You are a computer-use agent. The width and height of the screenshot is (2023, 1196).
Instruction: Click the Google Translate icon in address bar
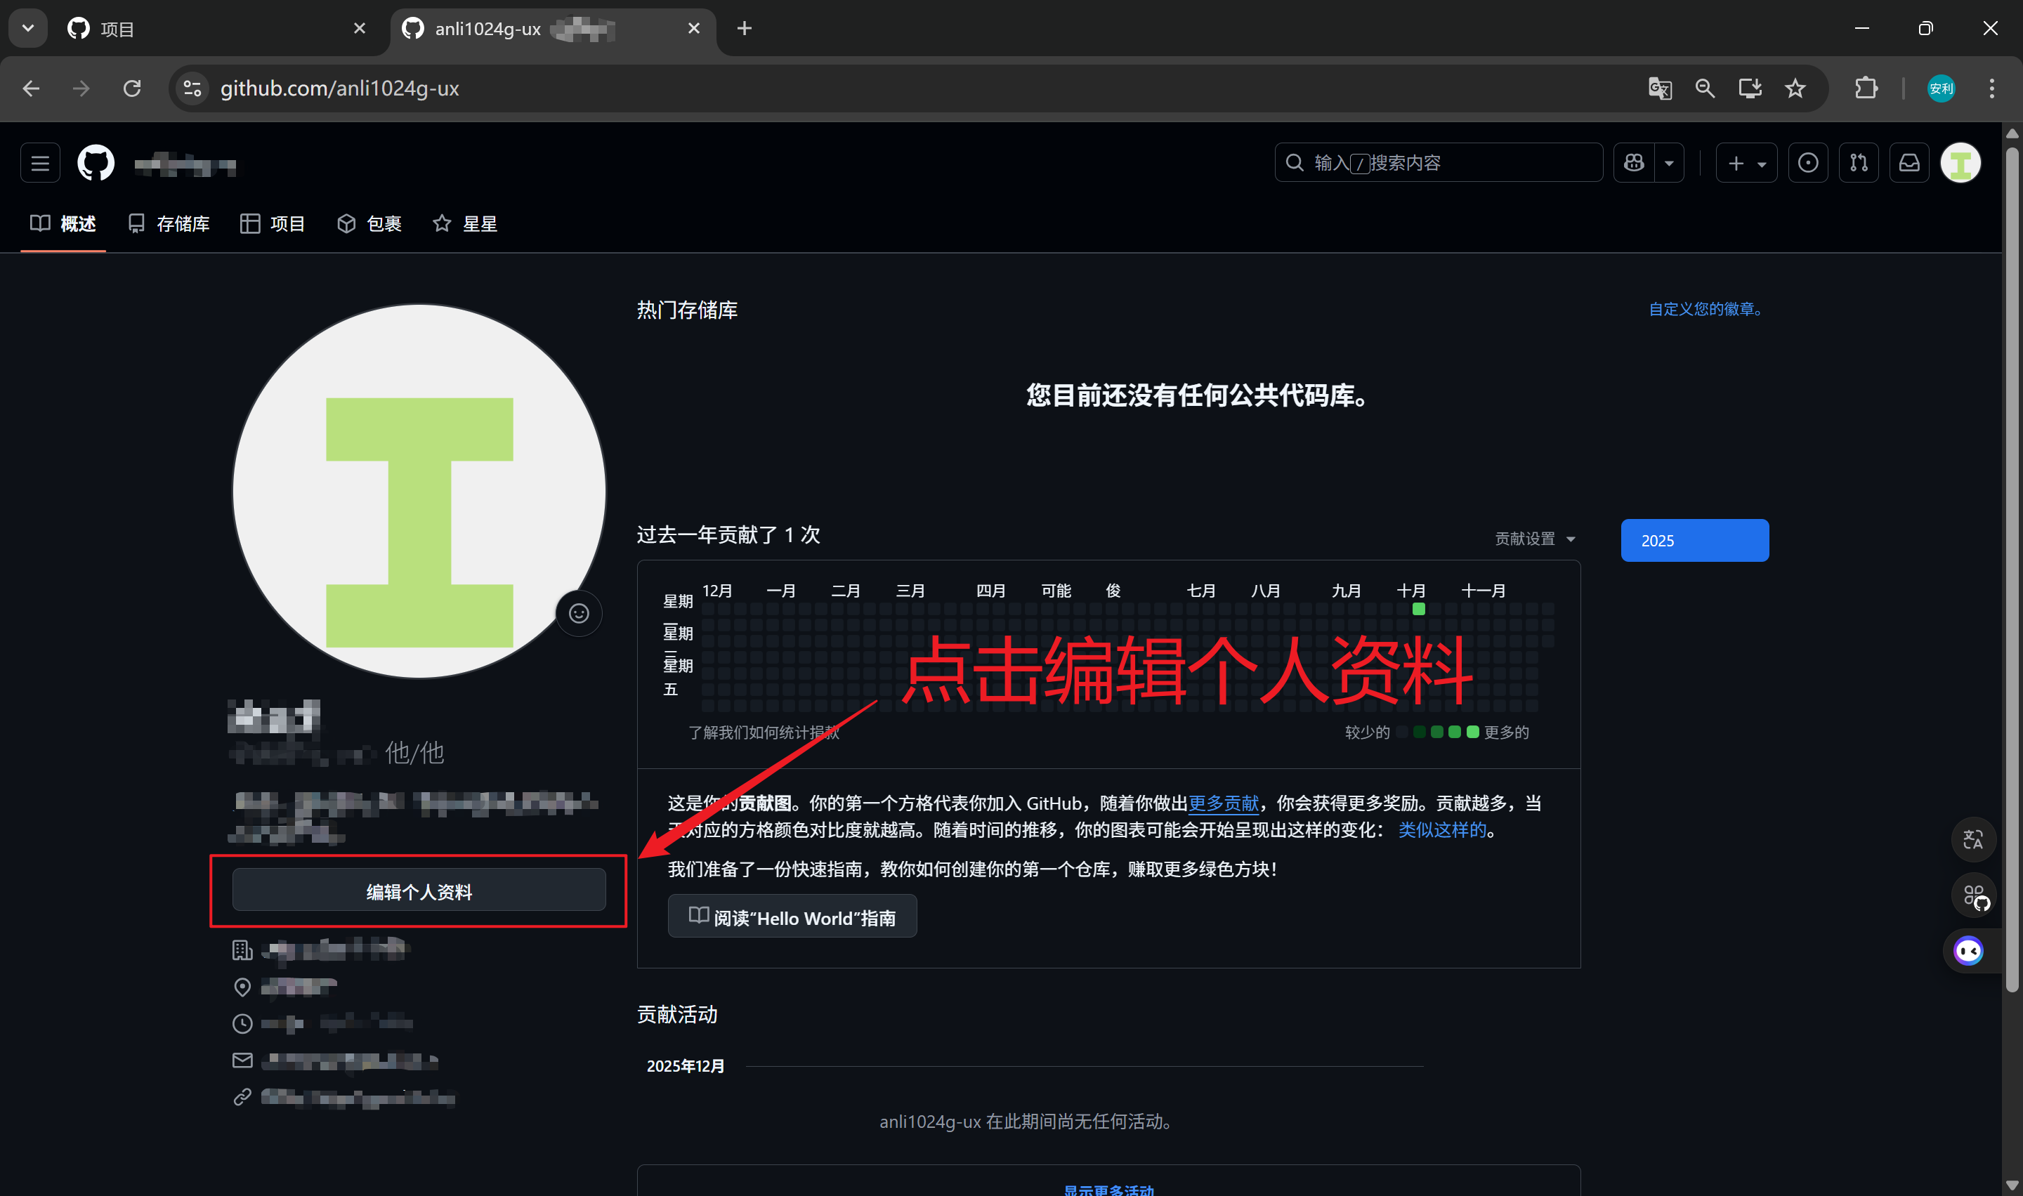1660,88
